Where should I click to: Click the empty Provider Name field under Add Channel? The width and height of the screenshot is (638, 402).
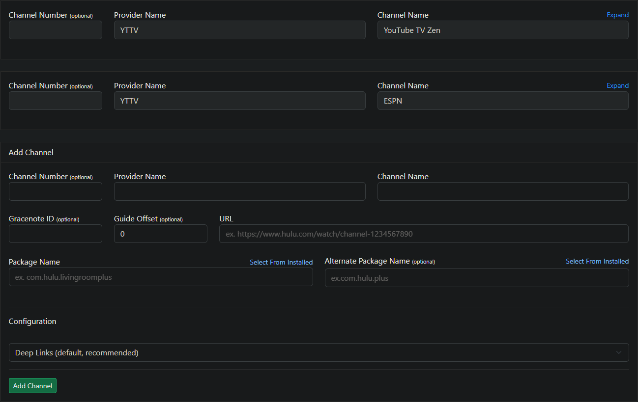tap(239, 191)
